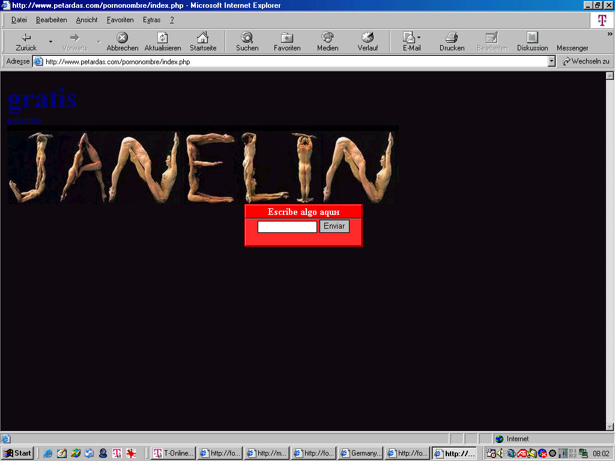Click the text field beside Enviar
615x461 pixels.
pyautogui.click(x=287, y=227)
